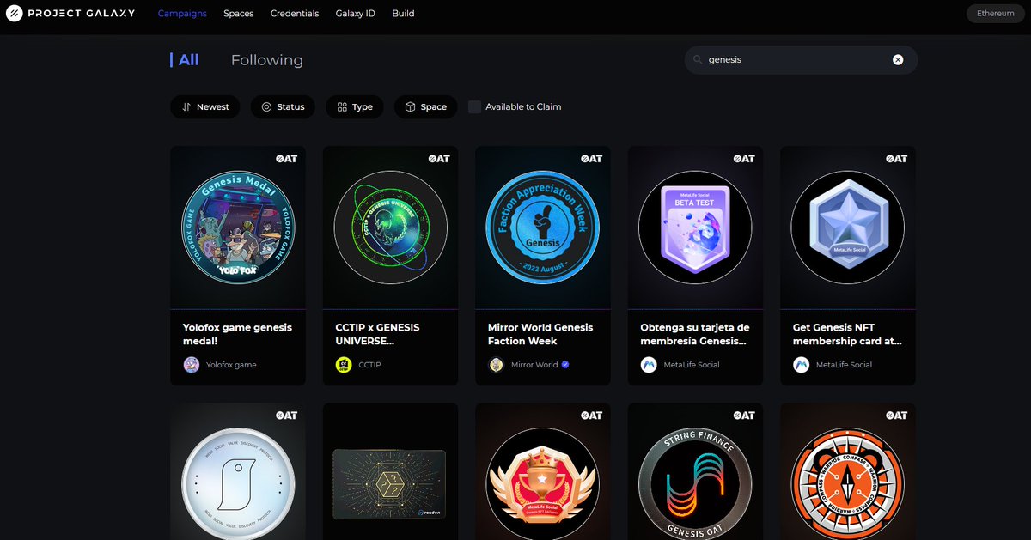Image resolution: width=1031 pixels, height=540 pixels.
Task: Open the Newest sort dropdown
Action: [x=205, y=107]
